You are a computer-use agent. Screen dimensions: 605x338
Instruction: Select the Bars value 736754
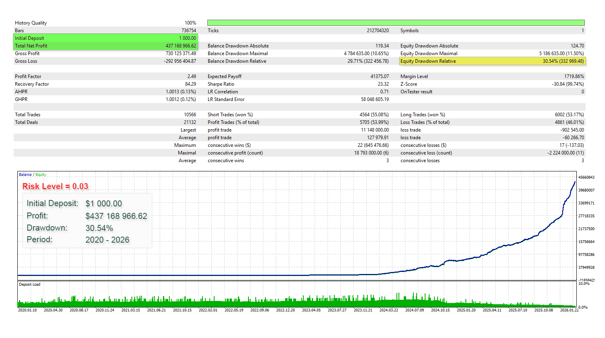pyautogui.click(x=189, y=31)
